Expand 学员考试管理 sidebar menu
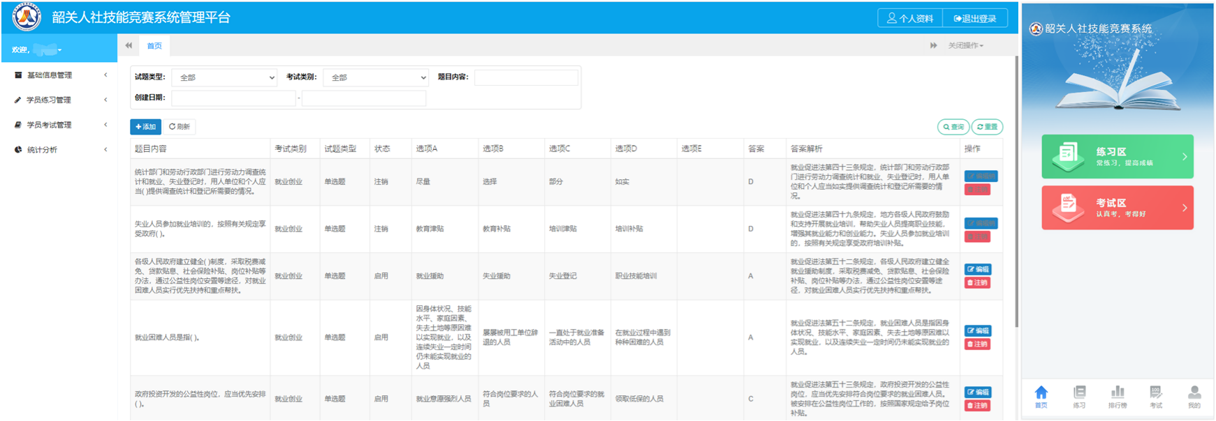 tap(59, 125)
